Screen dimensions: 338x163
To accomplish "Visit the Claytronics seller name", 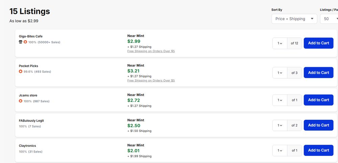I will pos(27,146).
